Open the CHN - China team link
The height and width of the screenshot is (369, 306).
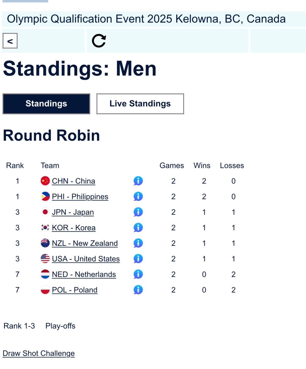point(74,181)
